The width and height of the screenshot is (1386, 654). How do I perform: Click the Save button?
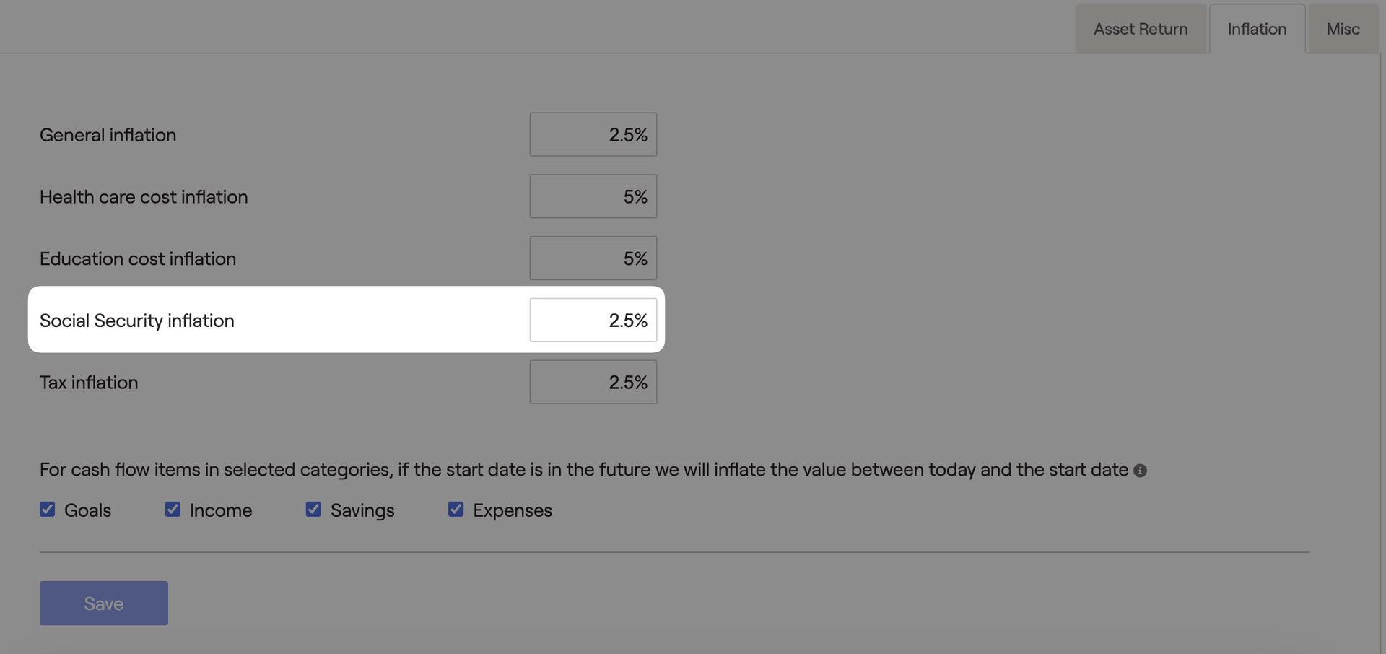[104, 603]
